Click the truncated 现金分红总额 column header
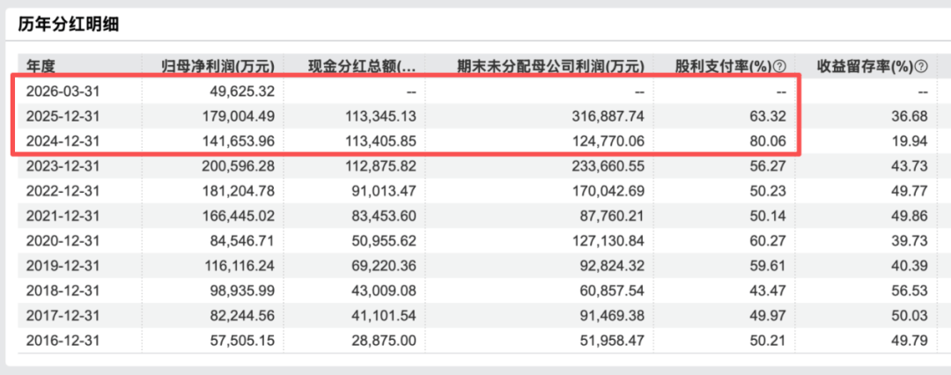 (x=362, y=67)
